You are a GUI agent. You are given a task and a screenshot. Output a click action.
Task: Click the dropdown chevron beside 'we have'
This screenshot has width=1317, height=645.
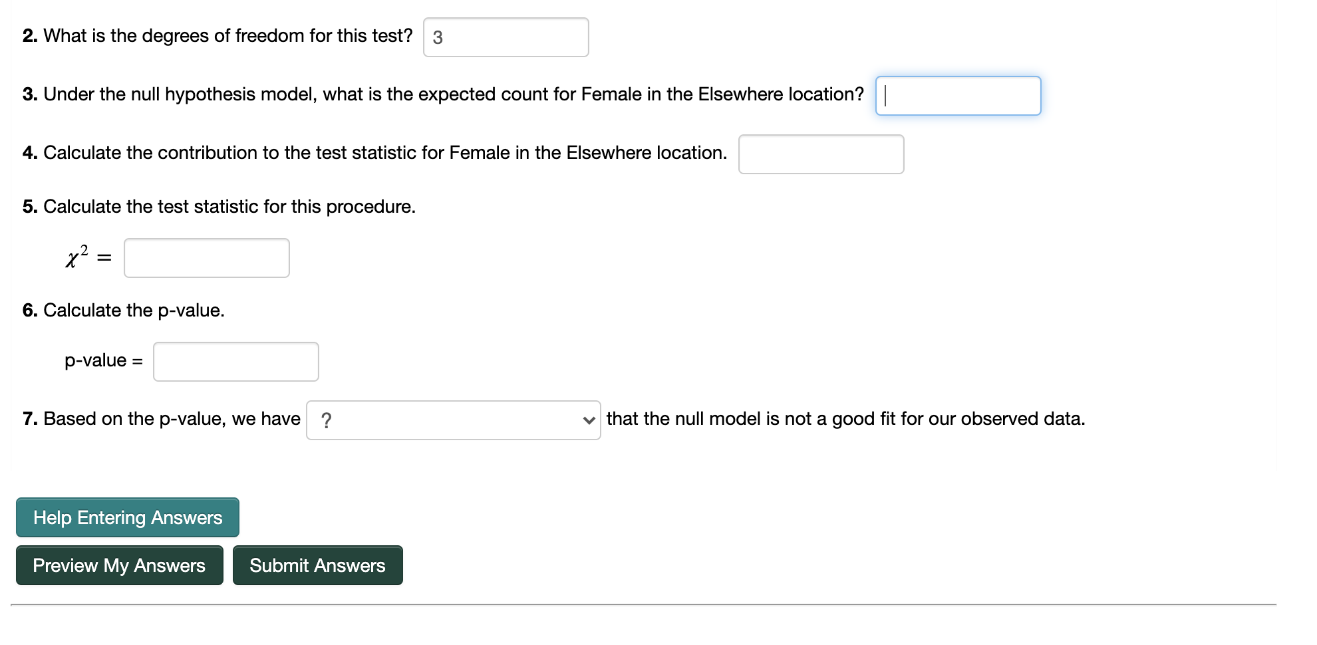tap(588, 419)
